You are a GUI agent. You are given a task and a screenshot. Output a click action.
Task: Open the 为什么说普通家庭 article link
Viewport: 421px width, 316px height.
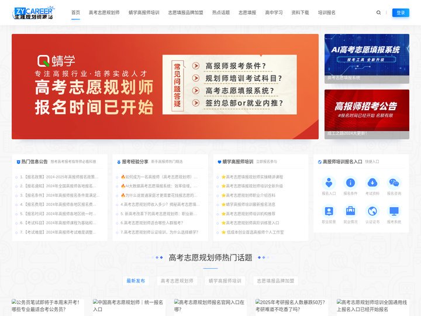pos(159,195)
